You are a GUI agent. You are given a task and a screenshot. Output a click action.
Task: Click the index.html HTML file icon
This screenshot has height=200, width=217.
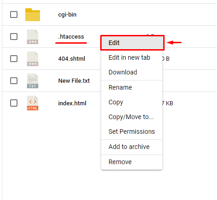tap(33, 103)
